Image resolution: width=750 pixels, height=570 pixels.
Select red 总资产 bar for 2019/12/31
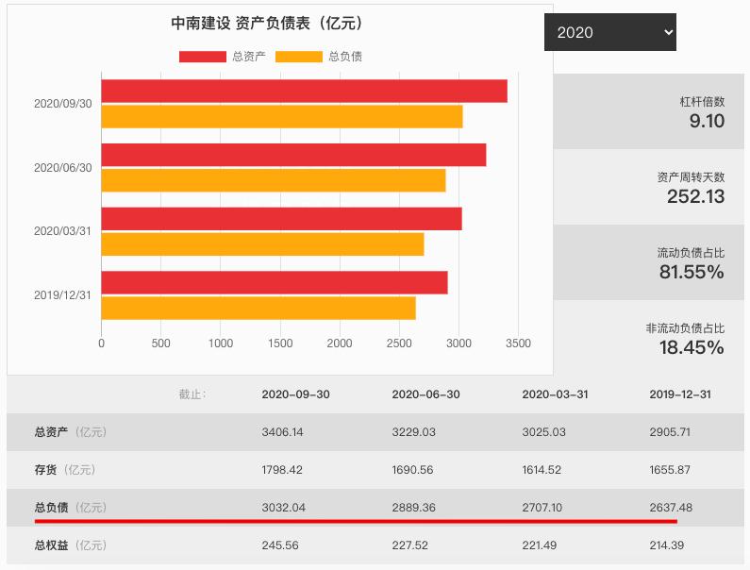(275, 282)
